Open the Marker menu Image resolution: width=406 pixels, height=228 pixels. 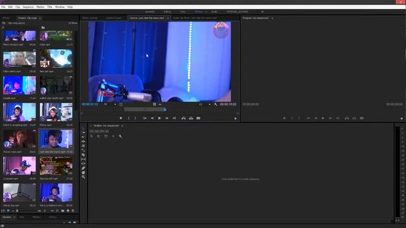pos(41,7)
